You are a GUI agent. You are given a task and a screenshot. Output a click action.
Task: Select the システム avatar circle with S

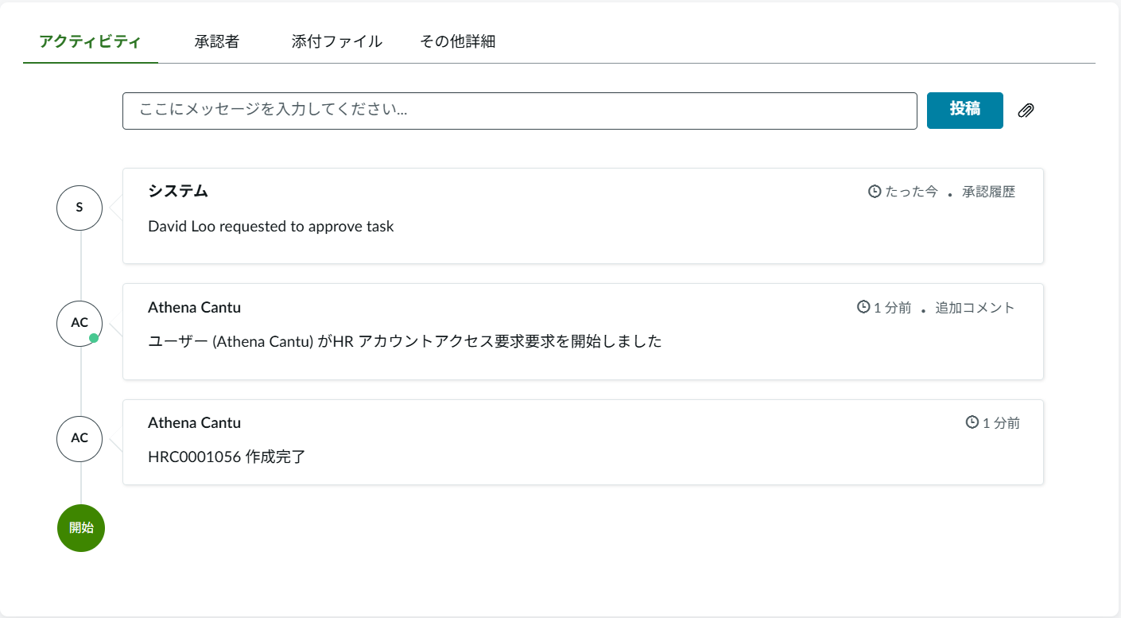tap(80, 208)
